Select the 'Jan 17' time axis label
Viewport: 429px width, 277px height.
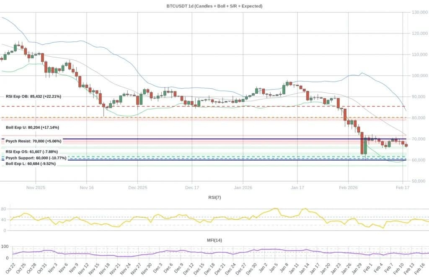tap(297, 188)
